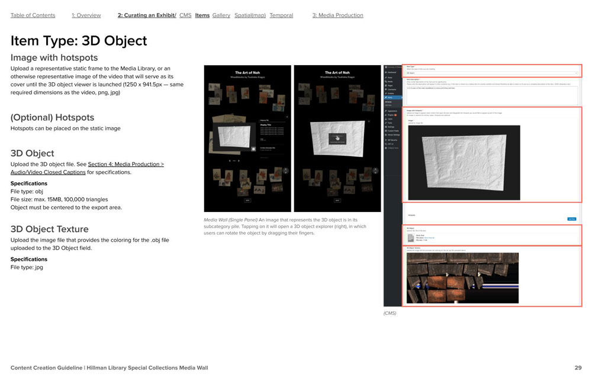Click the blue Add Row button under Hotspots
This screenshot has height=383, width=592.
coord(572,218)
